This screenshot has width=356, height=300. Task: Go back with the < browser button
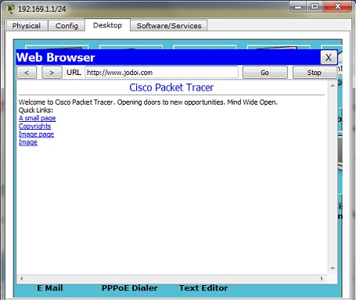[x=27, y=73]
